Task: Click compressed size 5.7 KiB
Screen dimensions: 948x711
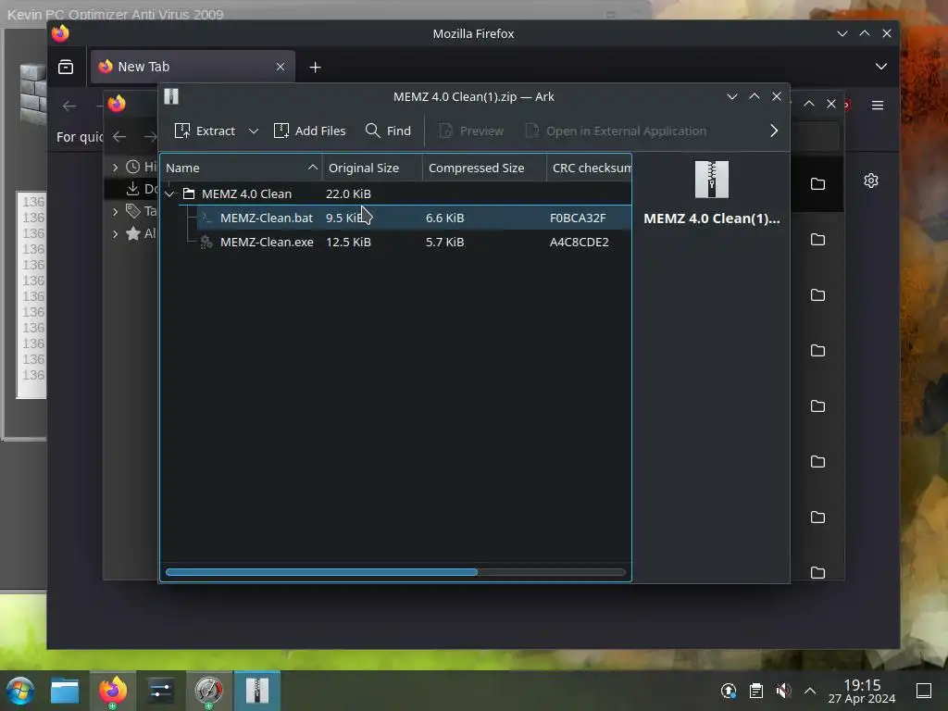Action: (x=445, y=242)
